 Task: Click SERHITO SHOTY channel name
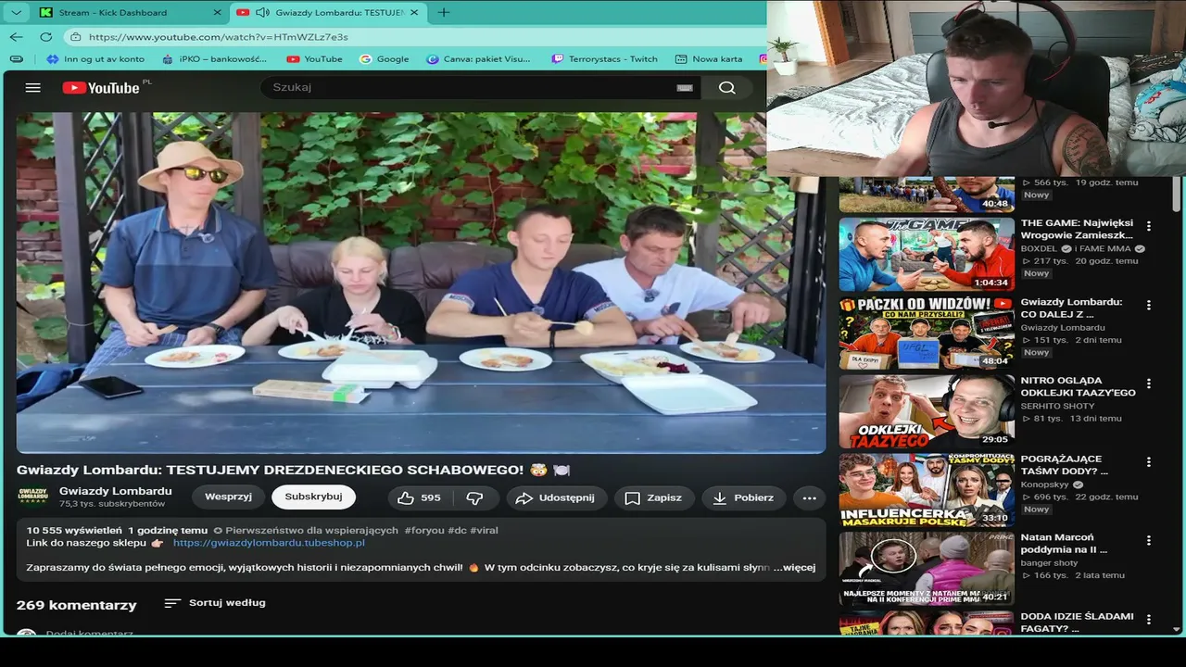1058,406
